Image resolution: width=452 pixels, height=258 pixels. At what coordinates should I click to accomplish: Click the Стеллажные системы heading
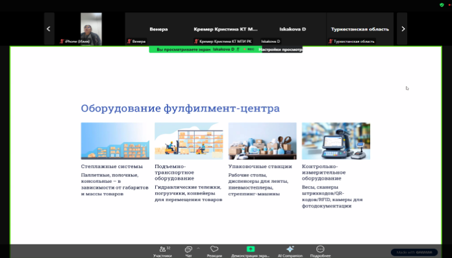[x=112, y=167]
